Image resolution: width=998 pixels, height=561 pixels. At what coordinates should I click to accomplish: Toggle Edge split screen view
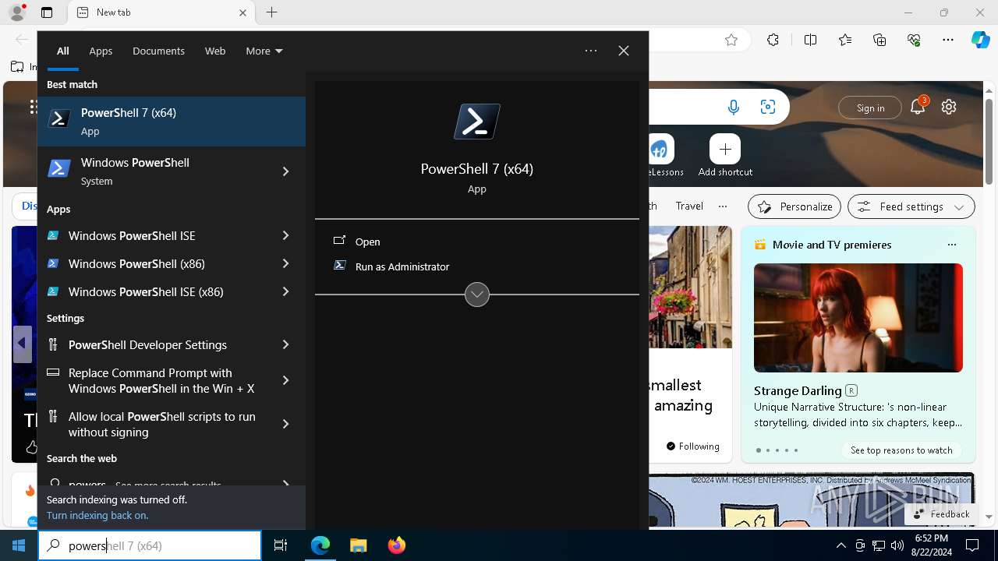coord(810,40)
